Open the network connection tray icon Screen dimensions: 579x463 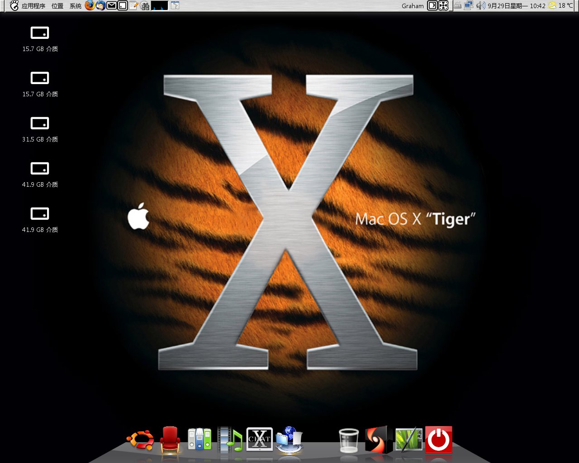[469, 5]
